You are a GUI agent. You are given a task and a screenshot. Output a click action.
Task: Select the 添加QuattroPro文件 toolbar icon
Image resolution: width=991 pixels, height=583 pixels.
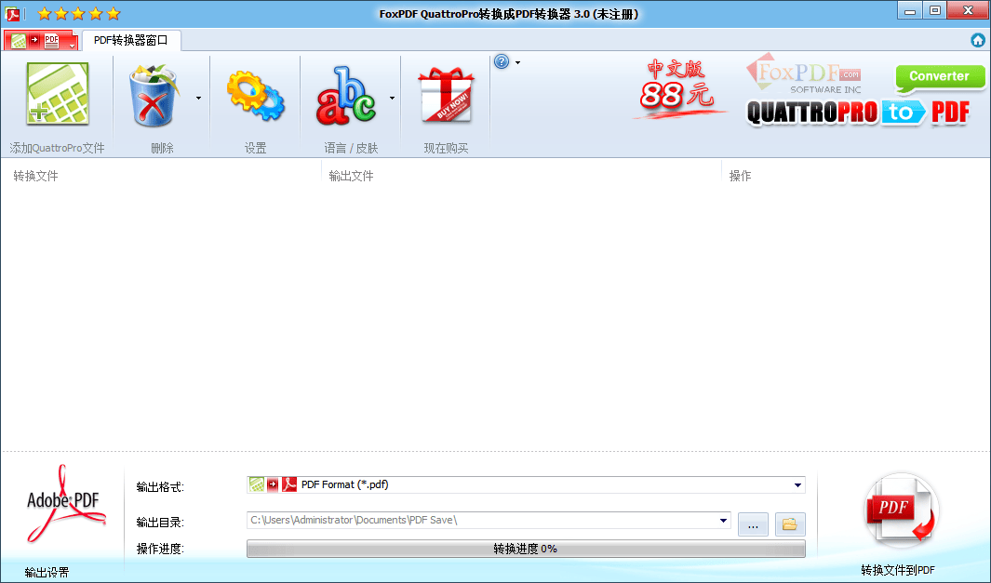[x=56, y=93]
